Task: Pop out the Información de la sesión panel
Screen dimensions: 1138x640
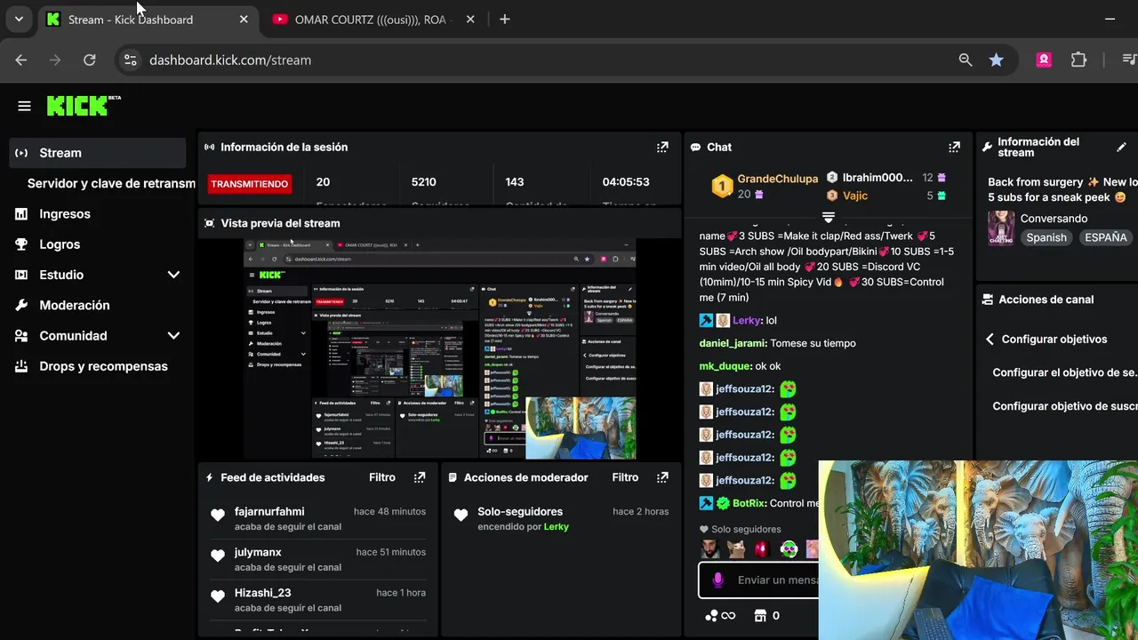Action: pyautogui.click(x=662, y=148)
